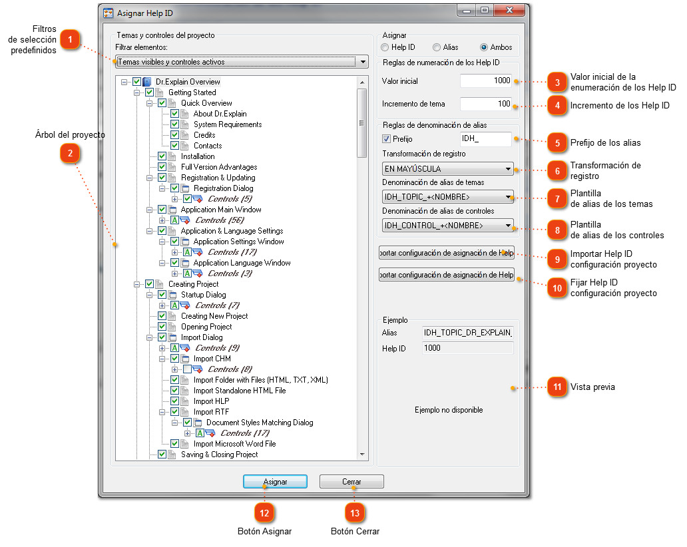Screen dimensions: 687x547
Task: Click the Contacts page icon
Action: pos(185,146)
